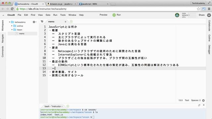Collapse the menu bar with the up arrow
212x119 pixels.
tap(3, 15)
